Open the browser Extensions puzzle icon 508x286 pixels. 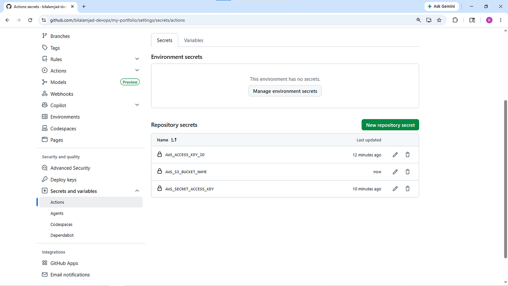(x=455, y=20)
